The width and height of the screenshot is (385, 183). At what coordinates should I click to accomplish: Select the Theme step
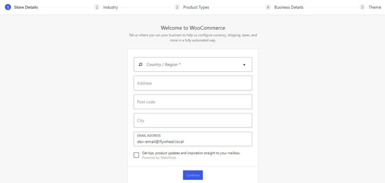pos(375,7)
